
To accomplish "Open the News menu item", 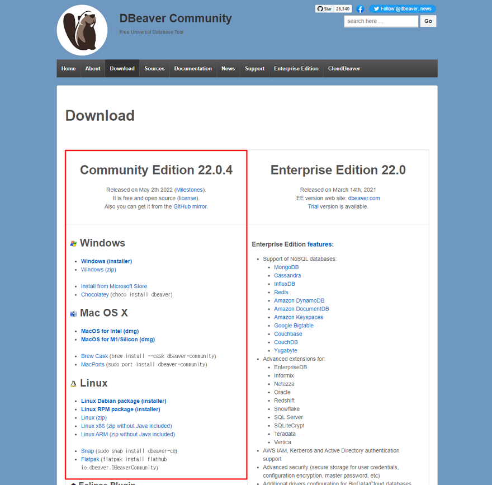I will tap(228, 68).
